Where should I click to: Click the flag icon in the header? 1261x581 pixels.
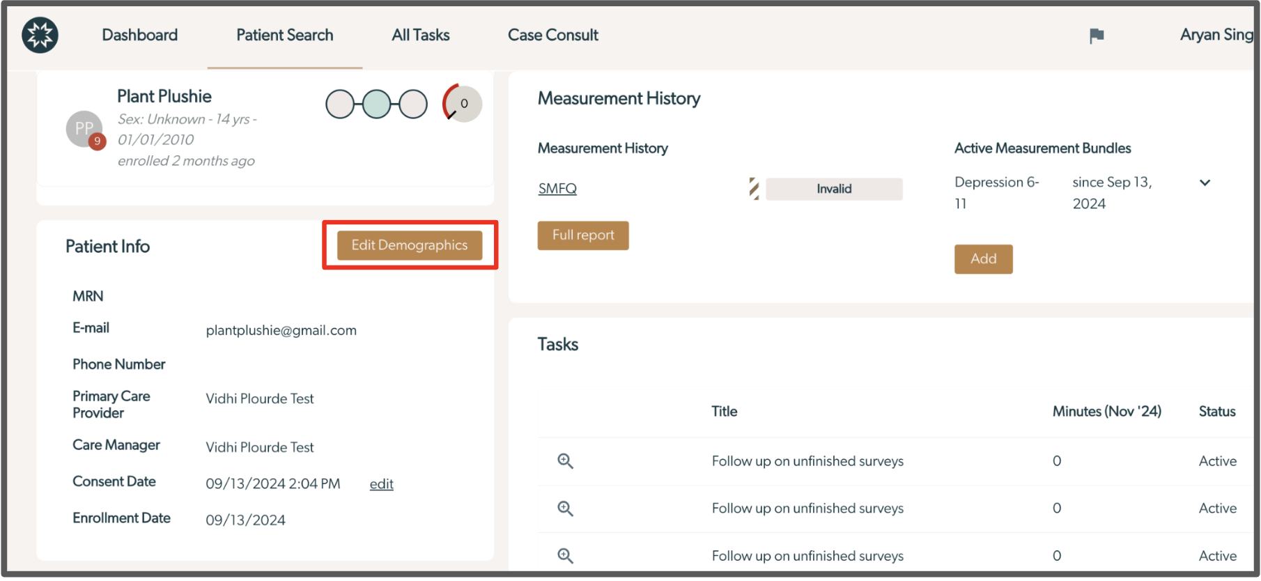coord(1097,36)
